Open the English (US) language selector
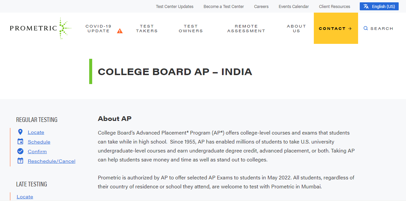Image resolution: width=406 pixels, height=201 pixels. coord(379,6)
